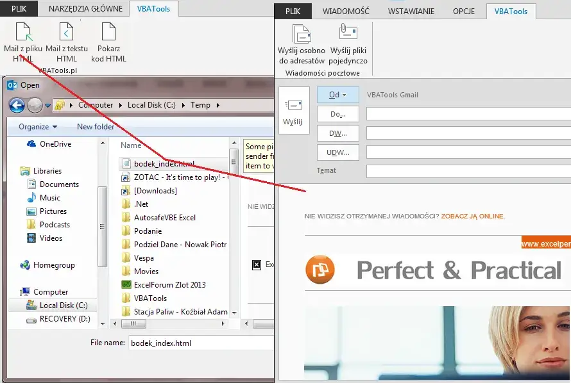Screen dimensions: 571x383
Task: Expand Computer breadcrumb arrow in address bar
Action: pyautogui.click(x=120, y=105)
